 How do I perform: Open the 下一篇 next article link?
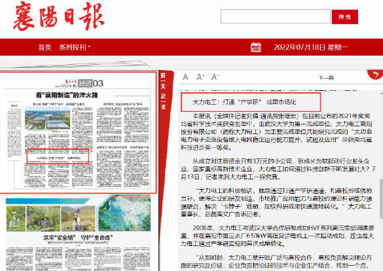[x=326, y=78]
